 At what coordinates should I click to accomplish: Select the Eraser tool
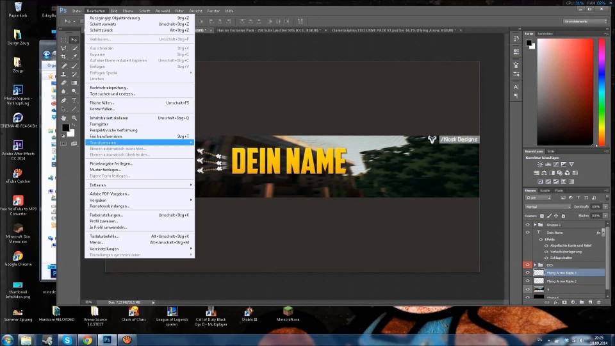coord(63,83)
